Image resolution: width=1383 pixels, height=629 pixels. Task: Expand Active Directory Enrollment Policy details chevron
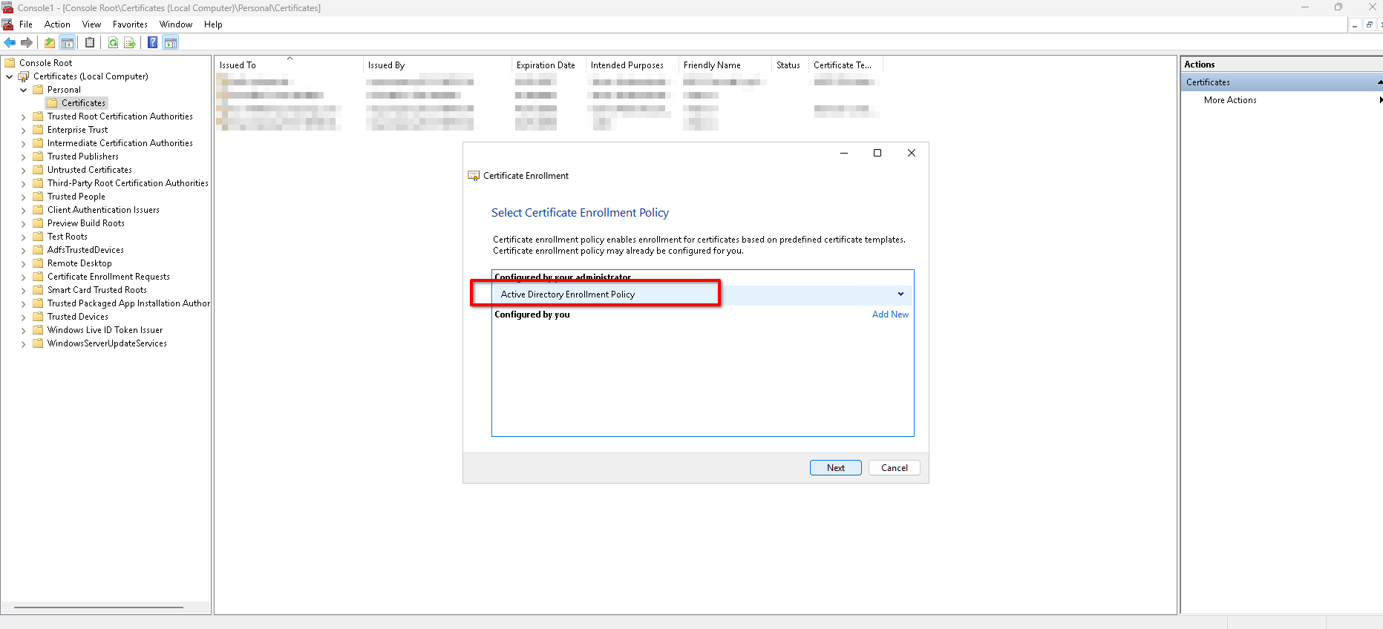point(900,294)
